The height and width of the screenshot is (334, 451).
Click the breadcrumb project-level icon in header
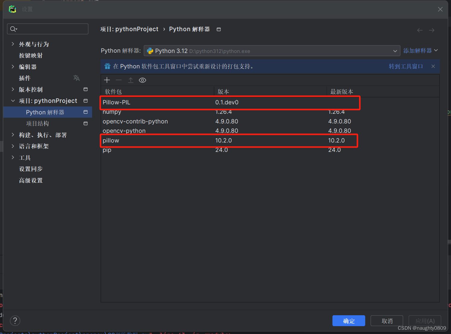coord(219,29)
